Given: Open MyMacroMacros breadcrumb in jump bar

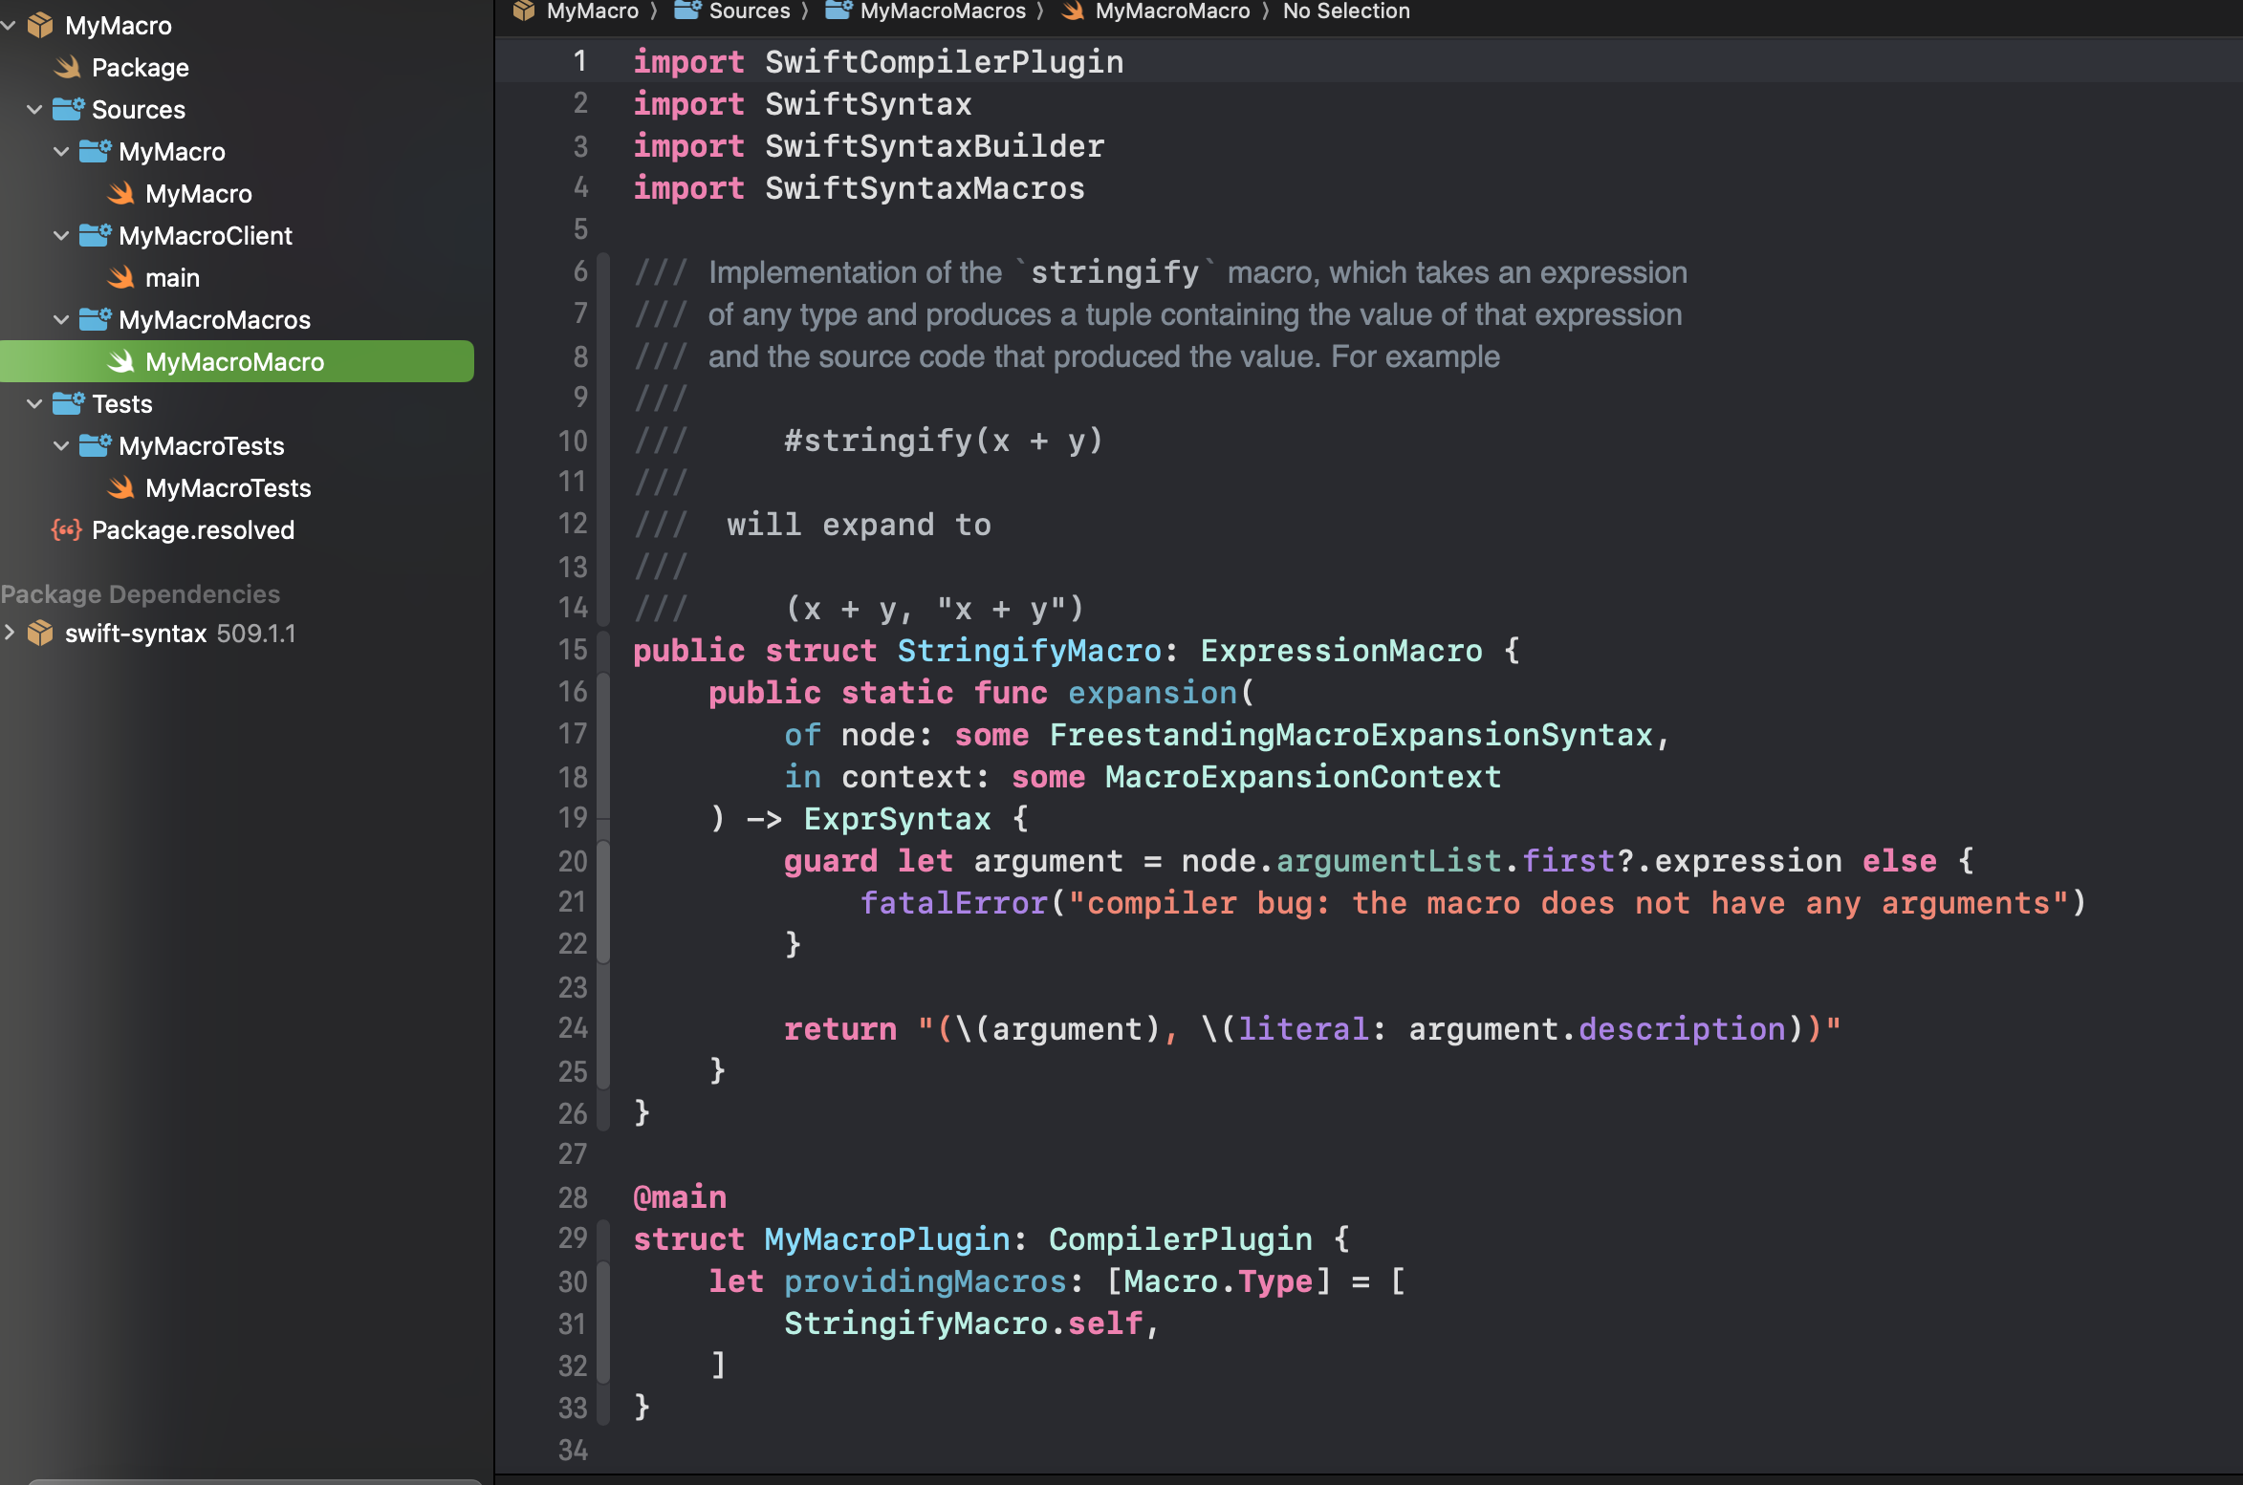Looking at the screenshot, I should click(x=942, y=11).
